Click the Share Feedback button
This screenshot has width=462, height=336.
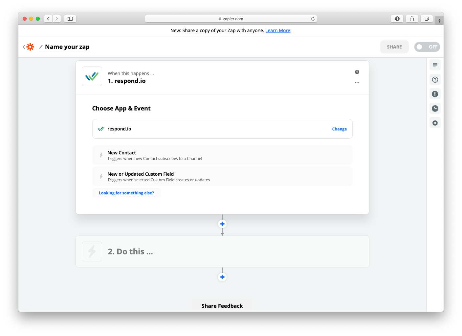coord(222,306)
